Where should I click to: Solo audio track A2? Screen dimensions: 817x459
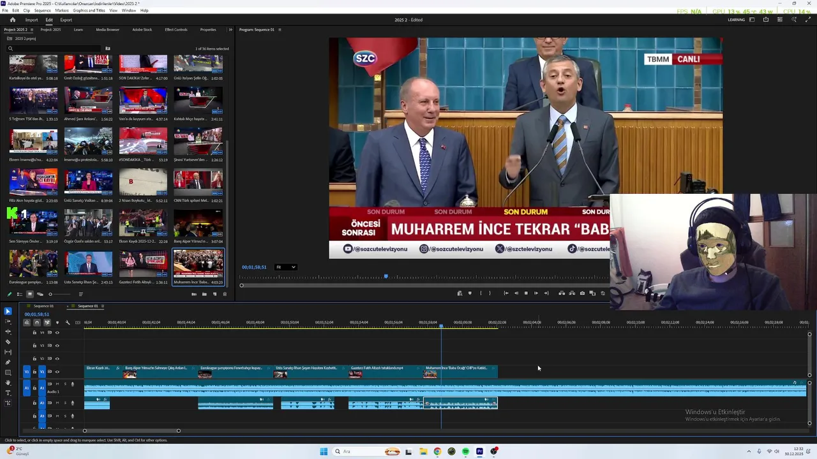pyautogui.click(x=65, y=403)
